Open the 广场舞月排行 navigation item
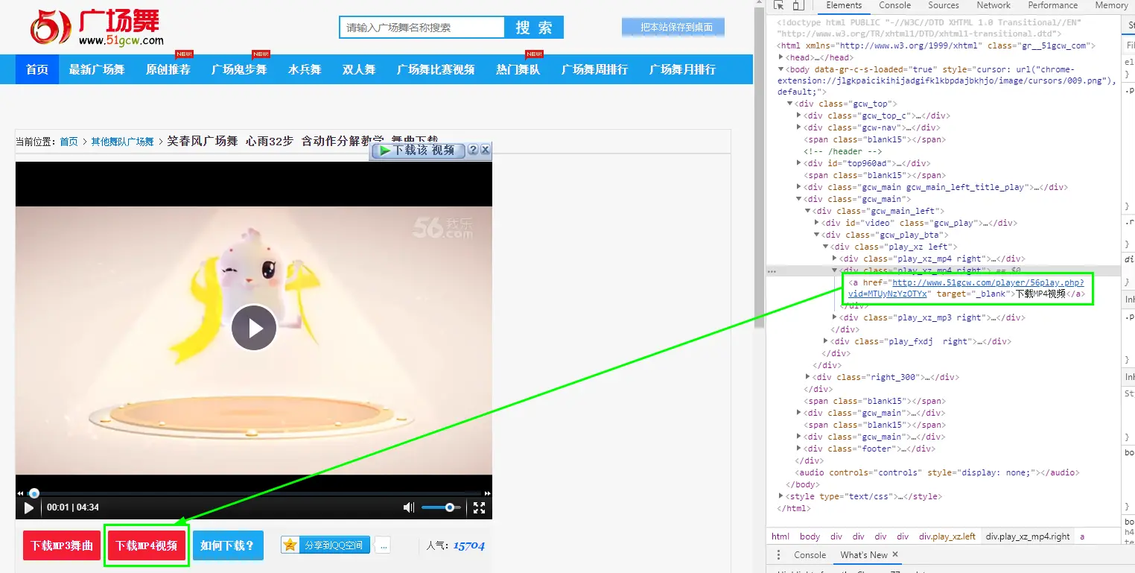 coord(682,69)
